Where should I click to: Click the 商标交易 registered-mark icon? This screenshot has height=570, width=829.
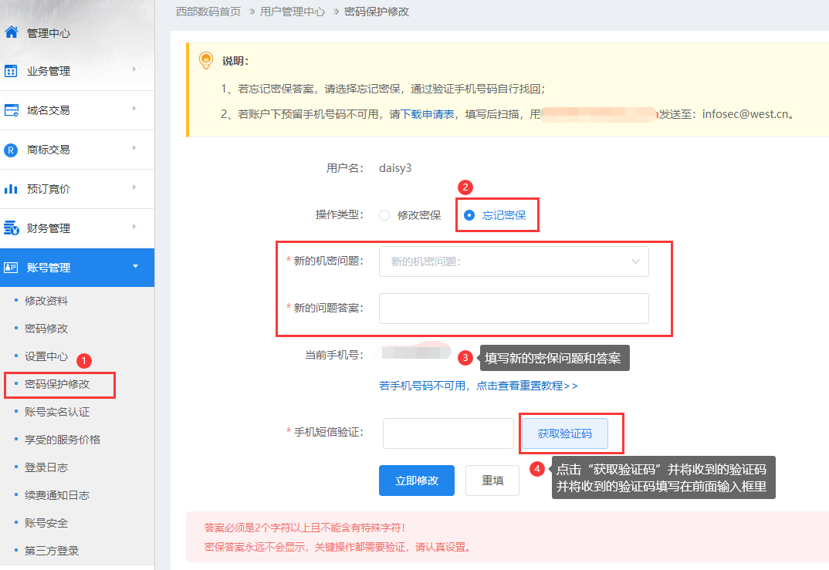pos(12,150)
